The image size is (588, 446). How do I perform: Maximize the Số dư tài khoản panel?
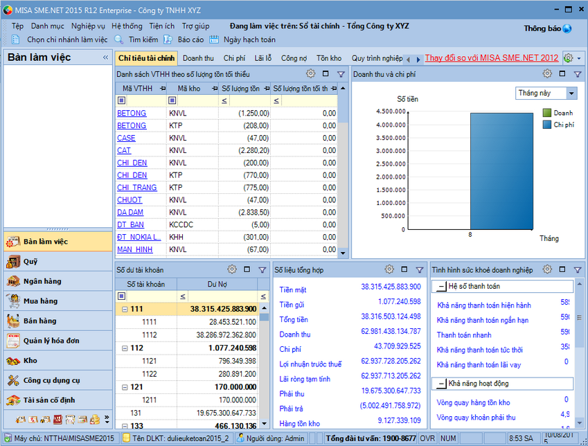(247, 269)
